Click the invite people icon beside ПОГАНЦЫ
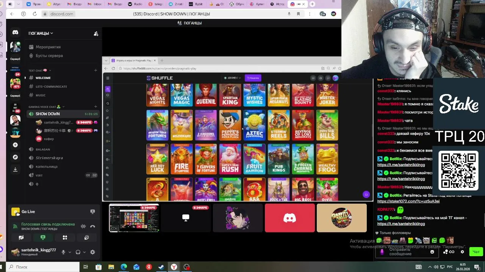Screen dimensions: 485x272 pyautogui.click(x=96, y=34)
